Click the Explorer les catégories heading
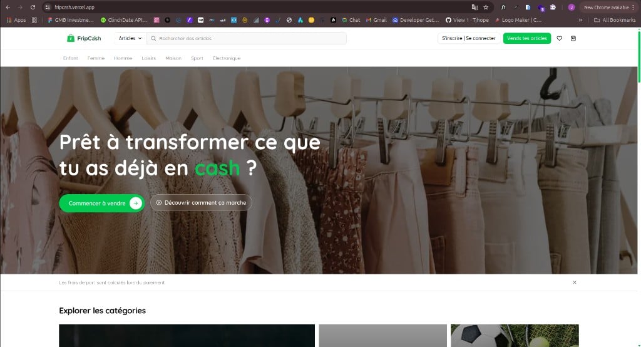This screenshot has width=641, height=347. 102,311
